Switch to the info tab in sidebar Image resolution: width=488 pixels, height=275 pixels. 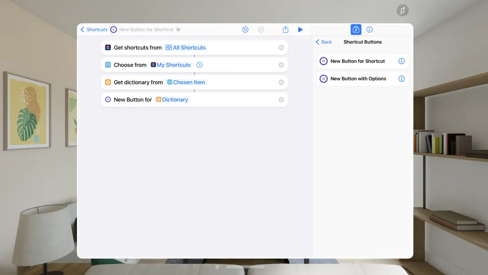pos(369,29)
